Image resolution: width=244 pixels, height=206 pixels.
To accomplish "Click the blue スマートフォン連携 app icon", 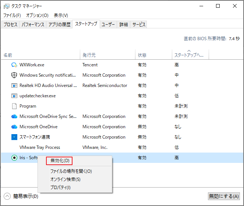I will [x=14, y=137].
